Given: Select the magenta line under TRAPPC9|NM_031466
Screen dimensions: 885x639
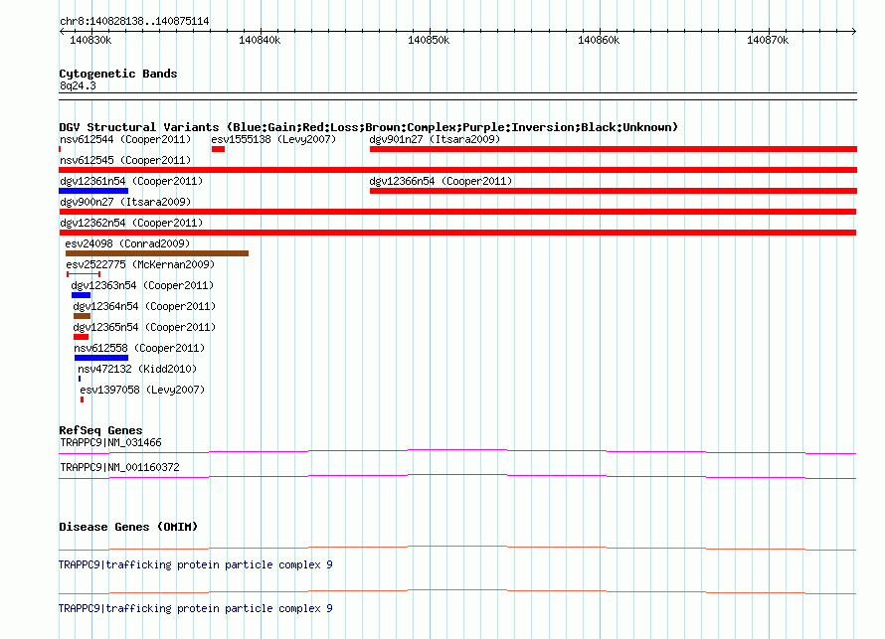Looking at the screenshot, I should coord(457,452).
